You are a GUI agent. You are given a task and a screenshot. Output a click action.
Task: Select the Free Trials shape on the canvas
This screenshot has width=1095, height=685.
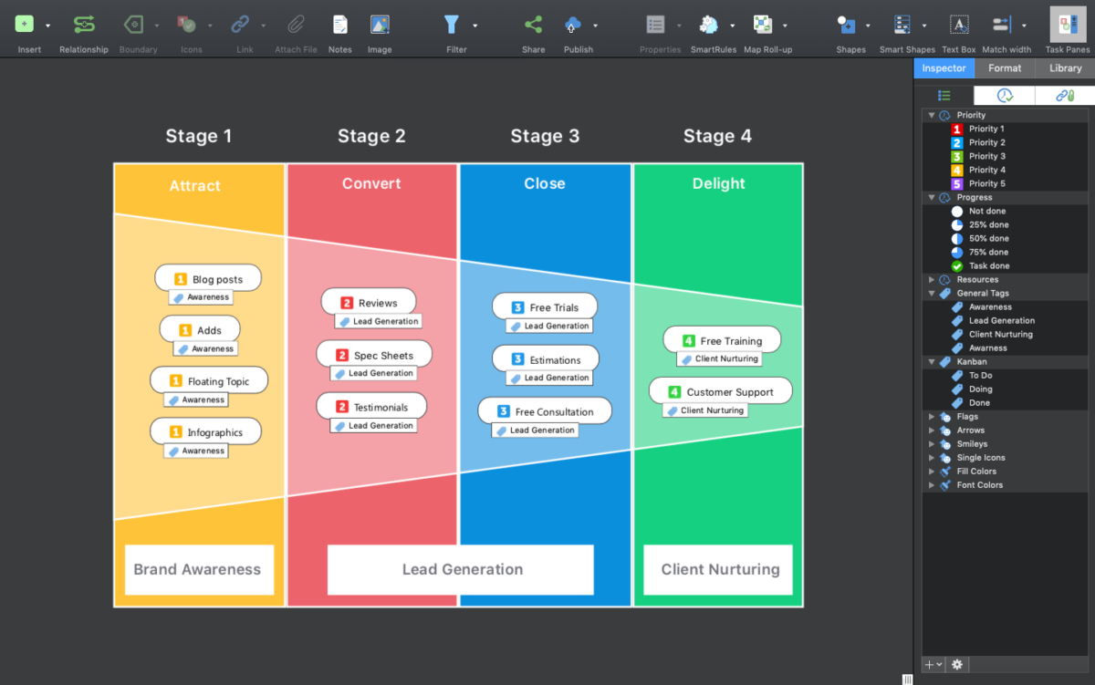[x=545, y=306]
